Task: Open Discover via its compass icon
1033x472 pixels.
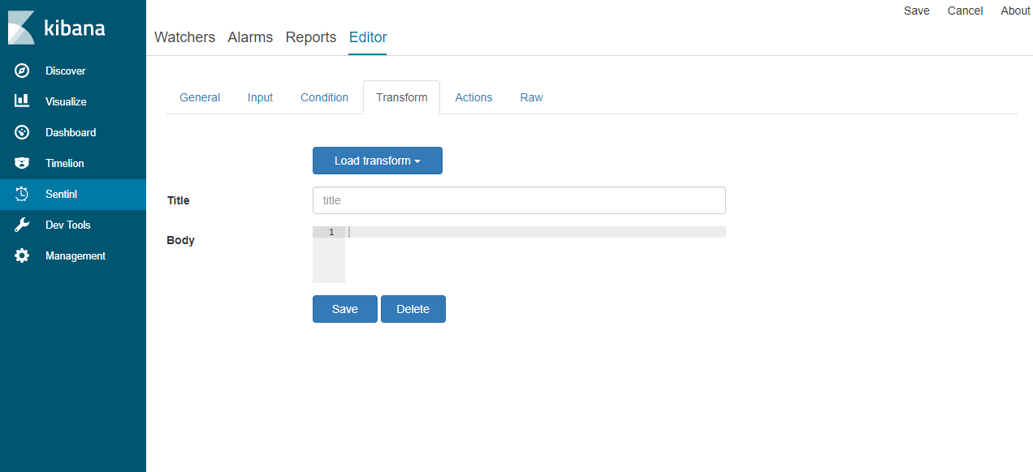Action: click(22, 71)
